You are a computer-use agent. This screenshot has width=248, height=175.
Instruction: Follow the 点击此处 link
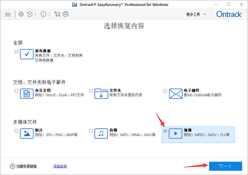click(60, 166)
